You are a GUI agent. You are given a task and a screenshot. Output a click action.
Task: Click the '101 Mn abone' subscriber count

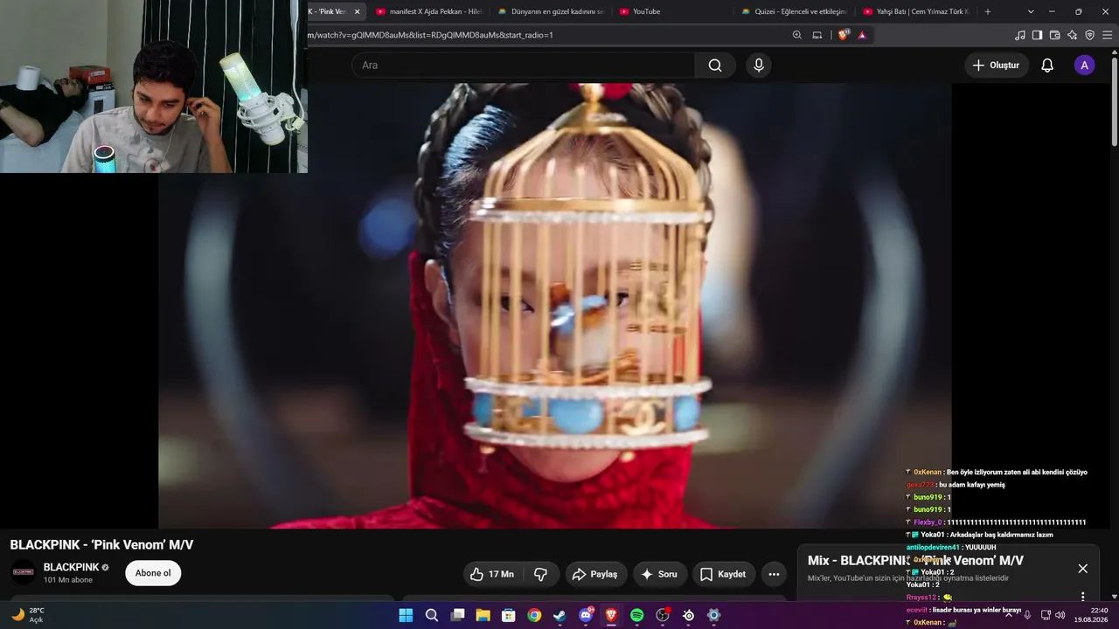(x=68, y=580)
